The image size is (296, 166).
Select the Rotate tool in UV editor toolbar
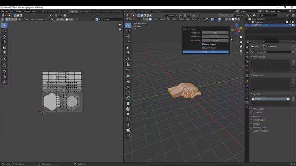click(x=4, y=42)
